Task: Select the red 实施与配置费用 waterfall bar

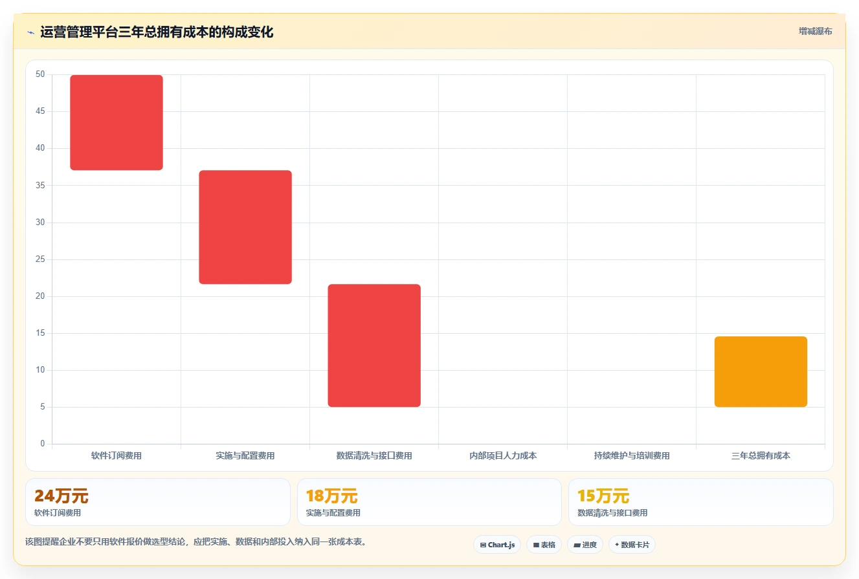Action: tap(245, 227)
